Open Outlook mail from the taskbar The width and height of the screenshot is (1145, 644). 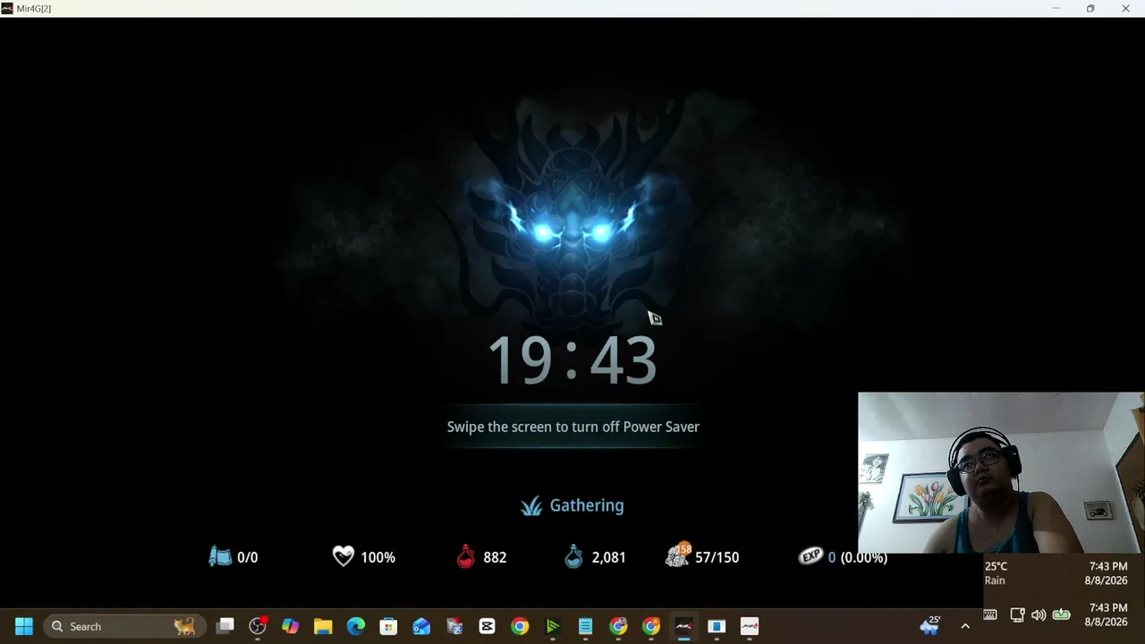421,626
